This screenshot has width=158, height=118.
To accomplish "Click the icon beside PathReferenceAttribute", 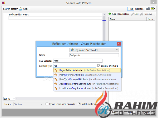I will click(x=56, y=75).
